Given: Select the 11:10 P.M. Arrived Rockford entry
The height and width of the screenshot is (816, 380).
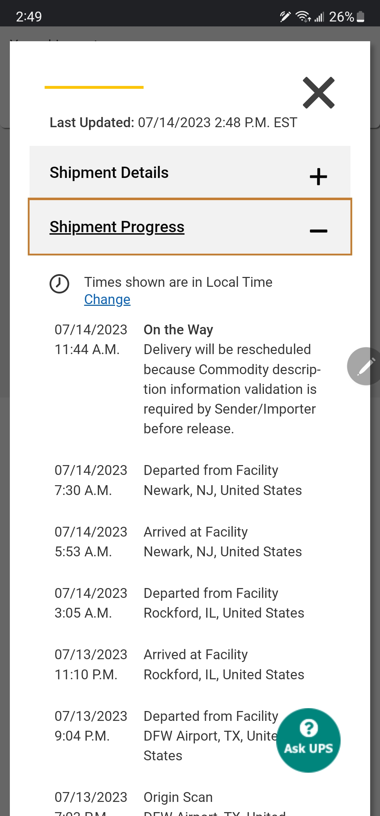Looking at the screenshot, I should (x=179, y=664).
